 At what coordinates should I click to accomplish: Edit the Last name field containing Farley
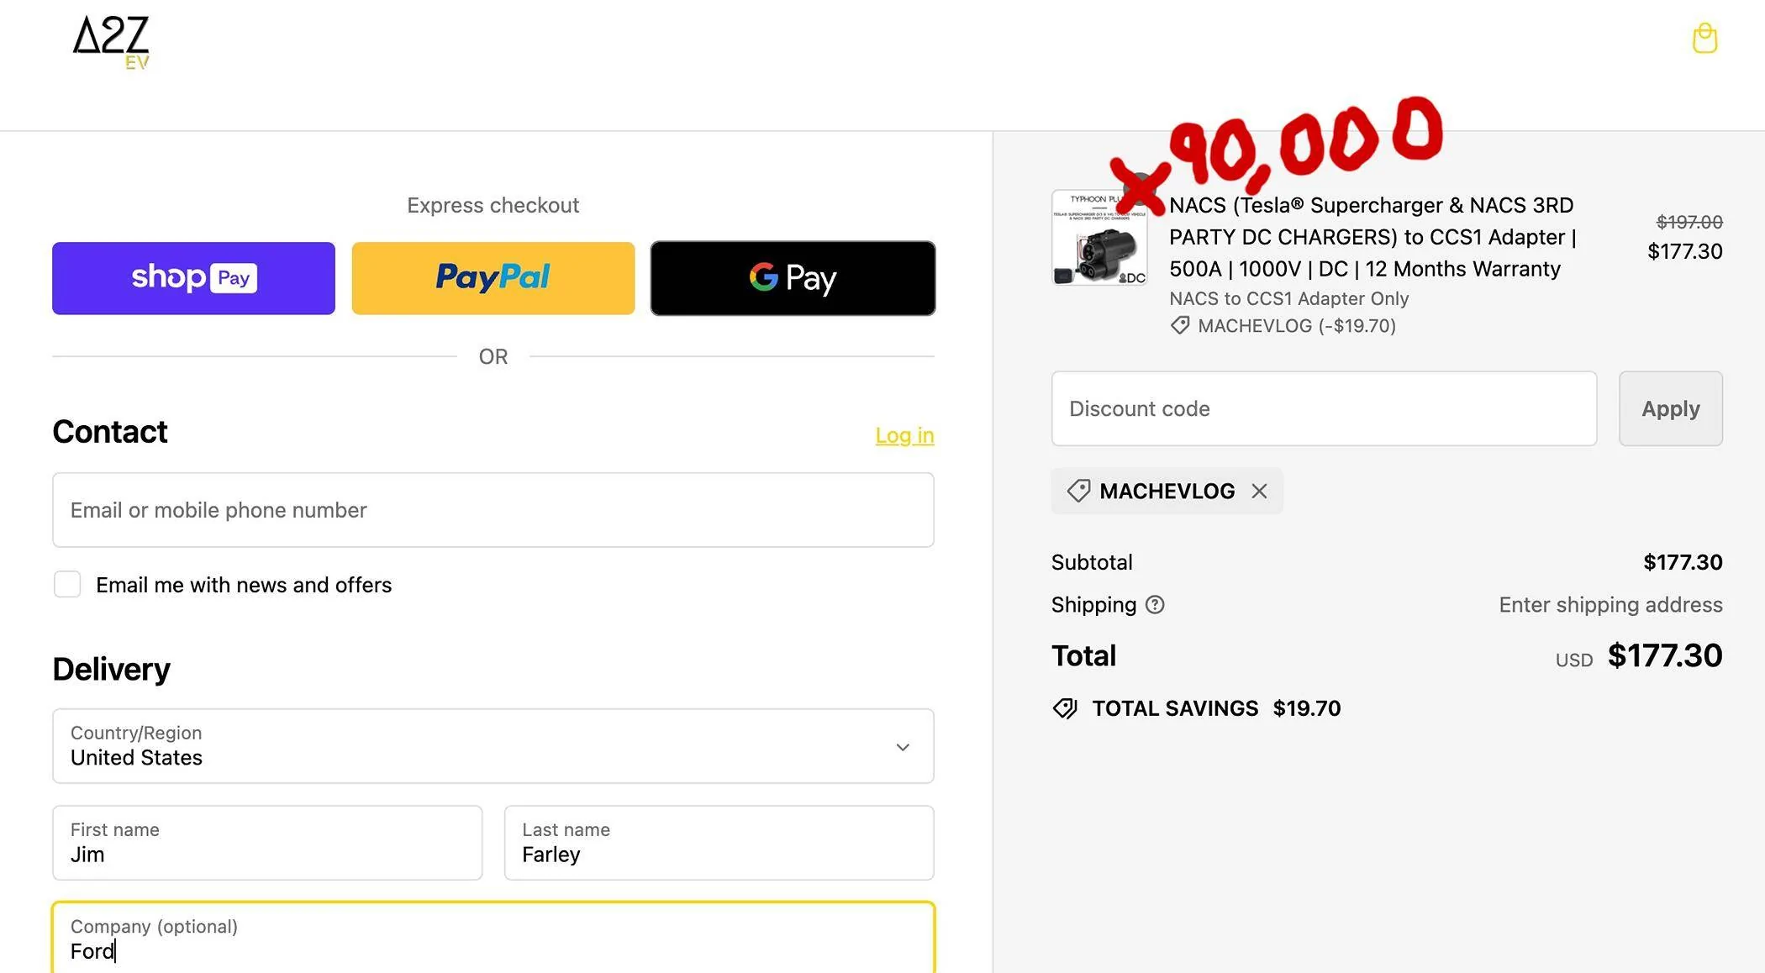pos(719,843)
